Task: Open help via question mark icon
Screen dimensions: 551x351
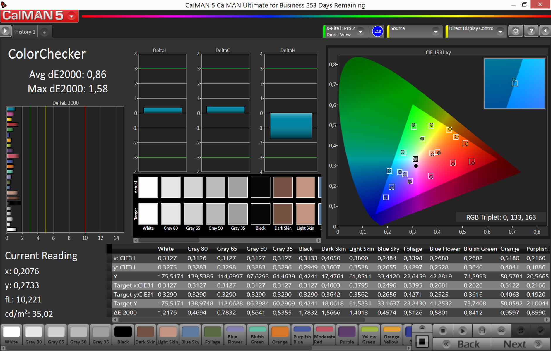Action: pos(531,31)
